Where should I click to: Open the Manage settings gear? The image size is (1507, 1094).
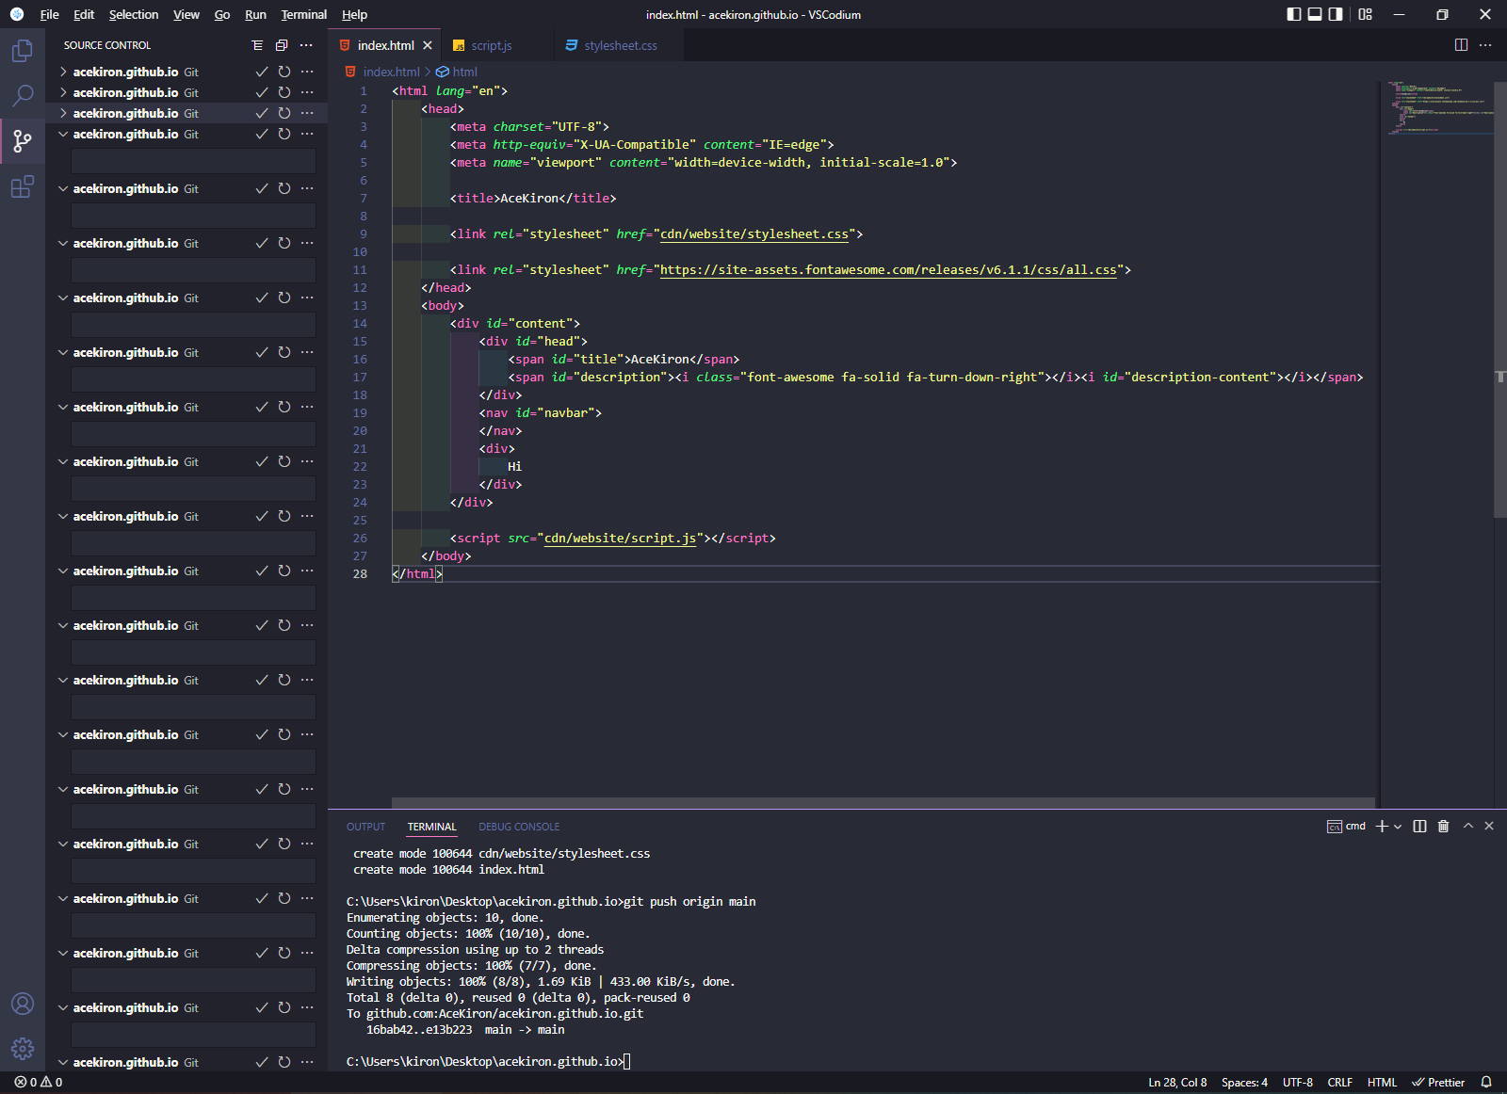click(x=23, y=1048)
